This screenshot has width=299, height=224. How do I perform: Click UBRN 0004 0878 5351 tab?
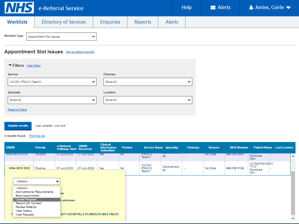20,168
